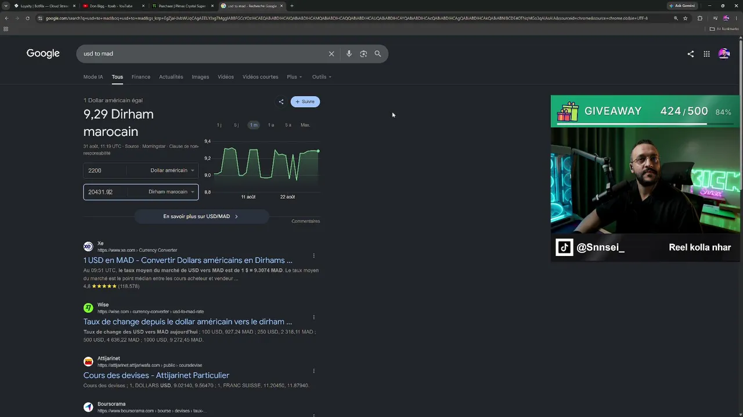Open the Wise taux de change result
Viewport: 743px width, 417px height.
(187, 322)
